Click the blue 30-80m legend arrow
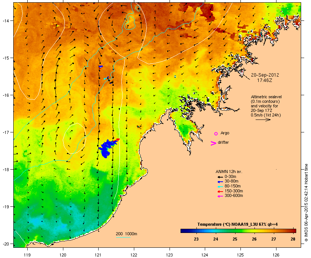311x258 pixels. [220, 182]
